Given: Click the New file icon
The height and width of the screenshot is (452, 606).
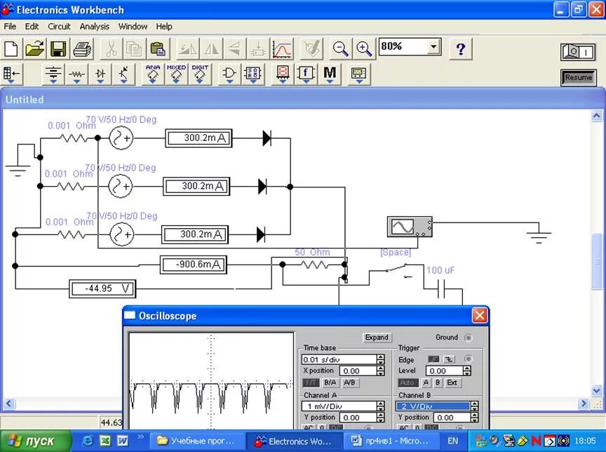Looking at the screenshot, I should 11,48.
